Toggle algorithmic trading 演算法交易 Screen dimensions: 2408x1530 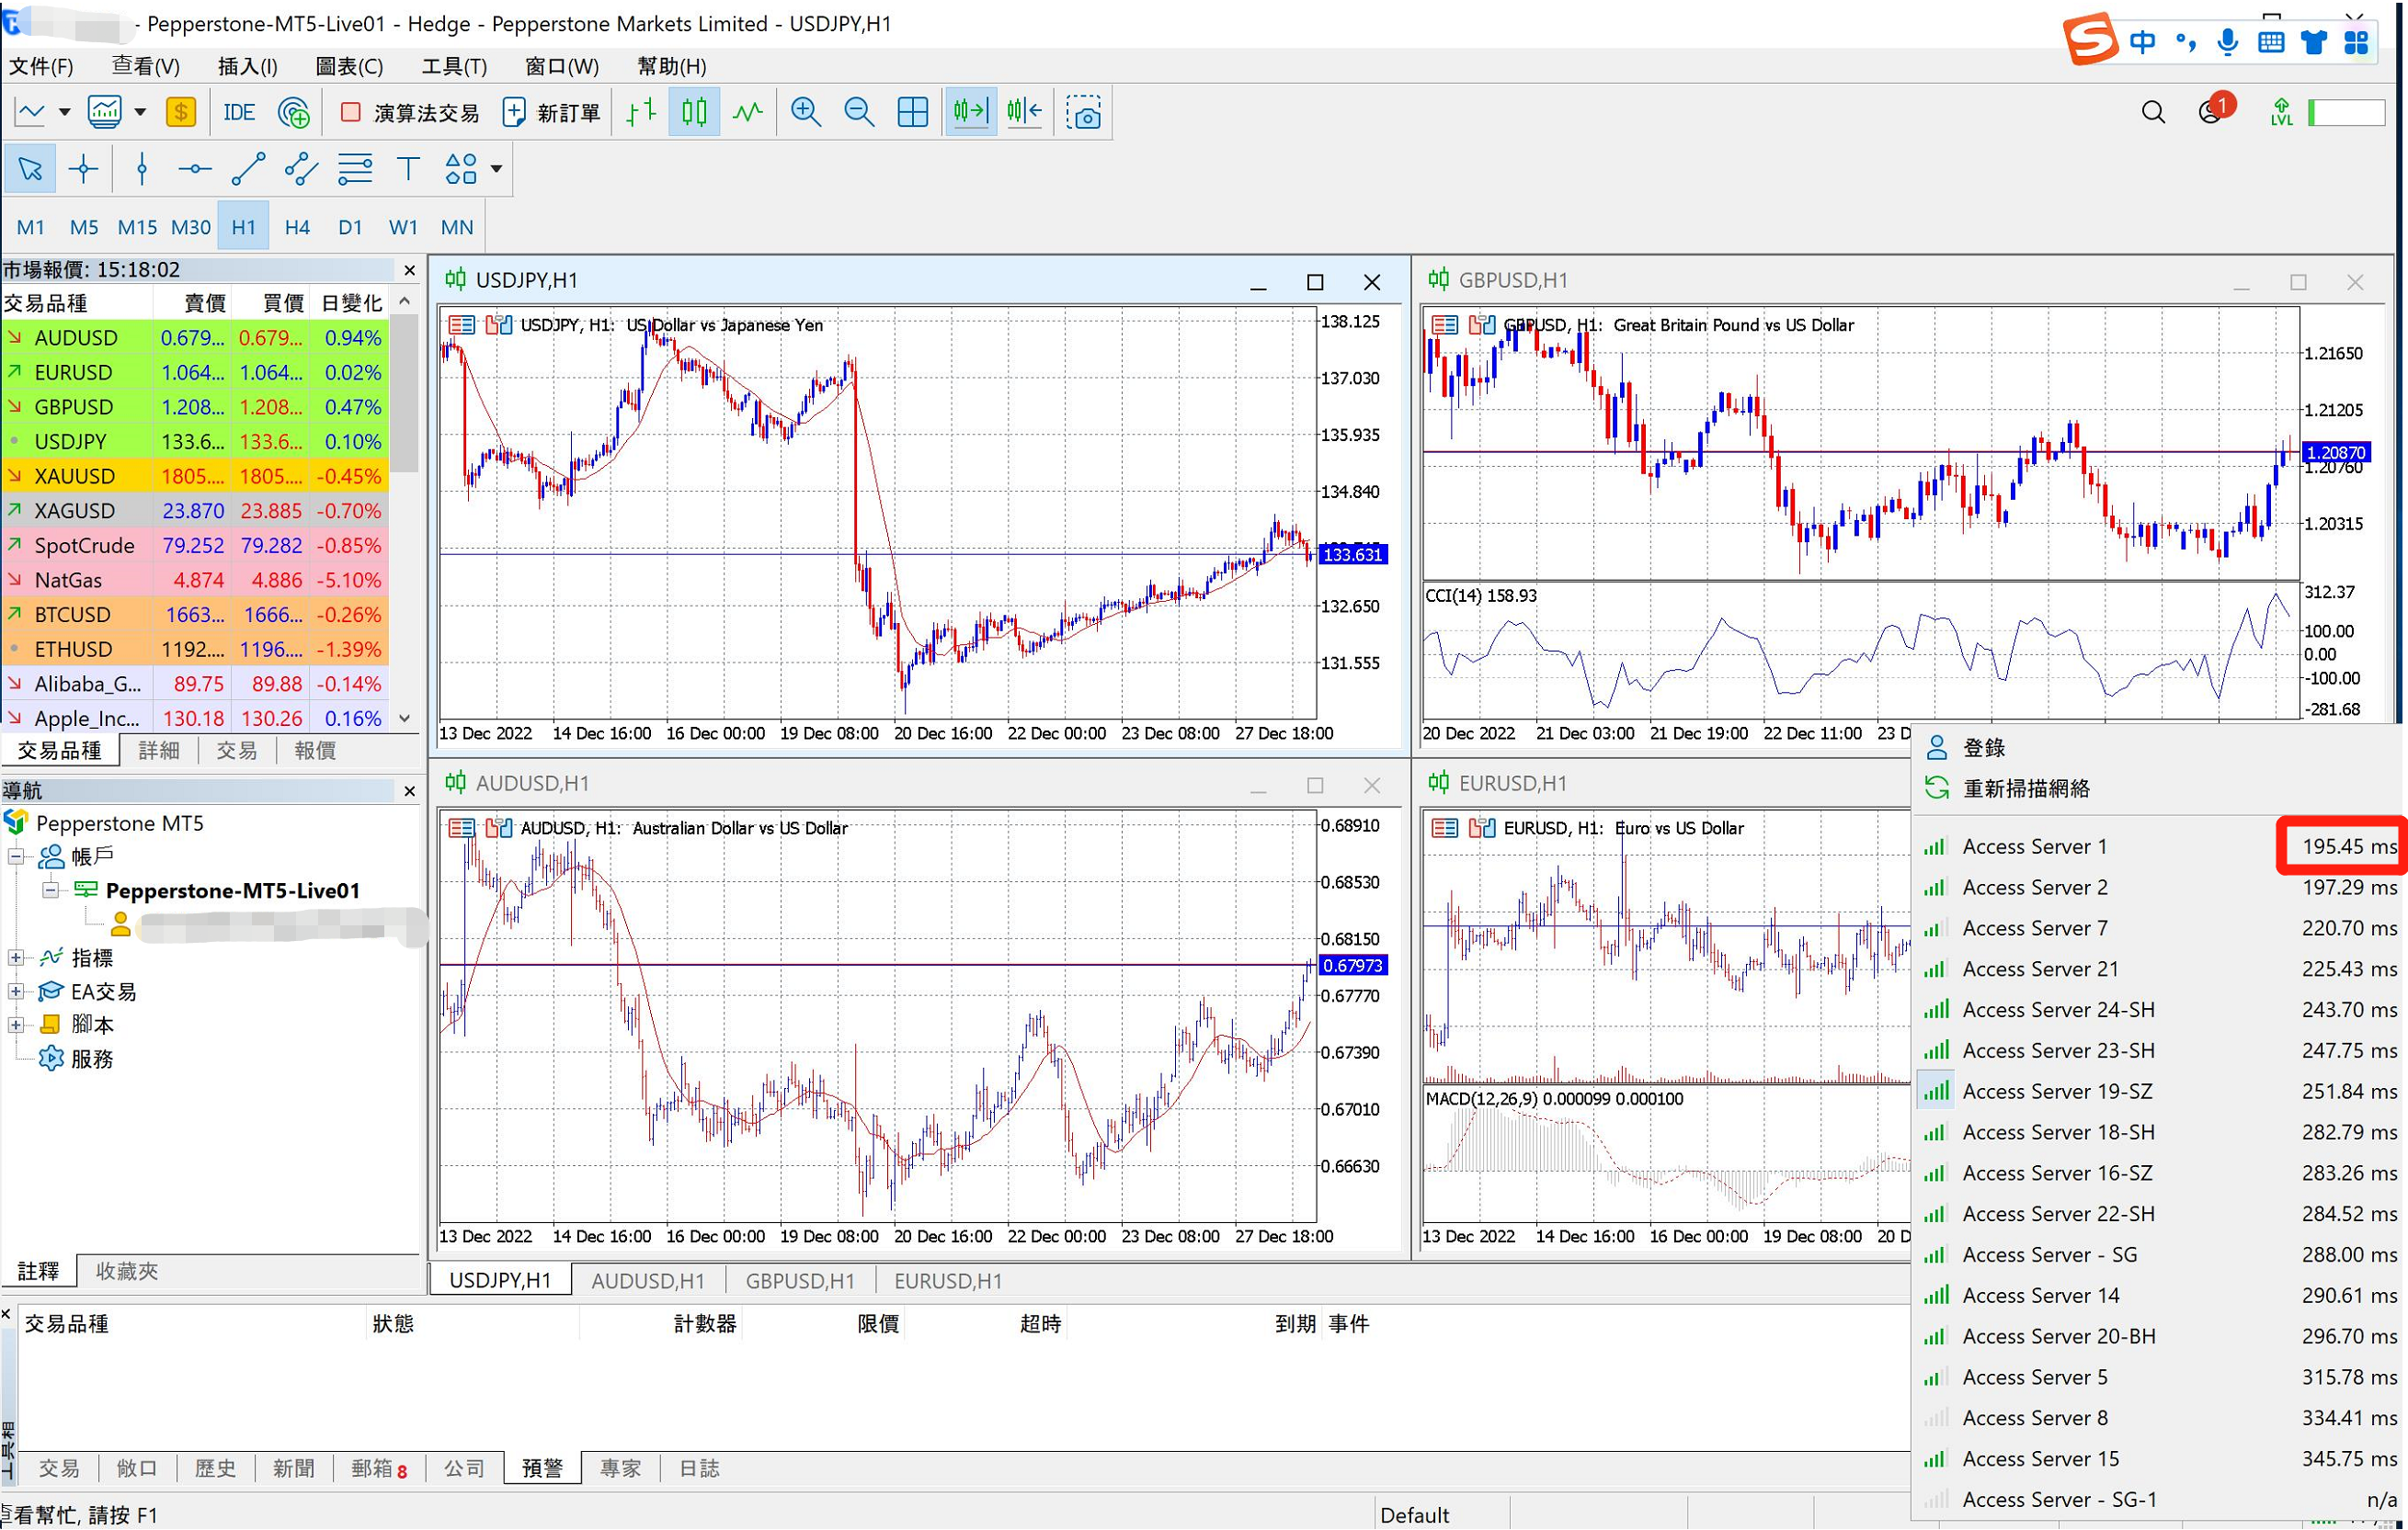tap(408, 113)
